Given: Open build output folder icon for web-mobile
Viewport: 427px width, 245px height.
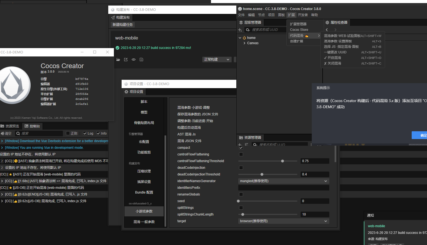Looking at the screenshot, I should pyautogui.click(x=118, y=60).
